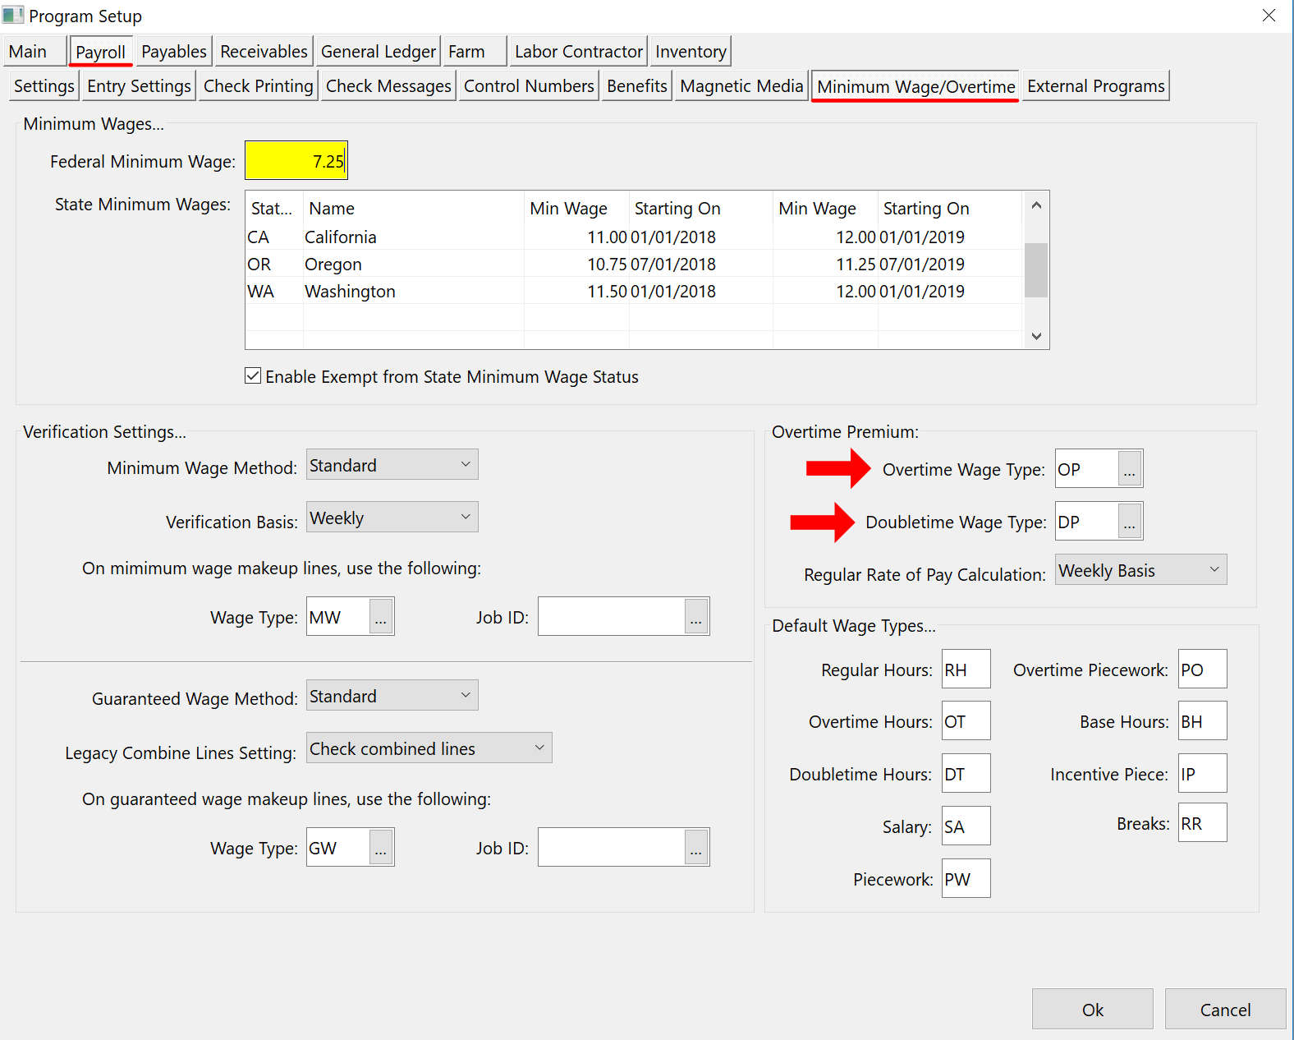The image size is (1294, 1040).
Task: Open the Verification Basis dropdown
Action: tap(392, 518)
